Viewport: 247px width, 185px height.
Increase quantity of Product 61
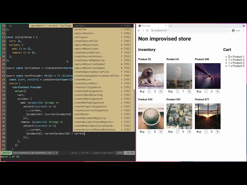189,91
